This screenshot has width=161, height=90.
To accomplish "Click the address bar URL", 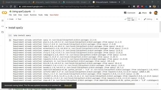I will pyautogui.click(x=61, y=6).
